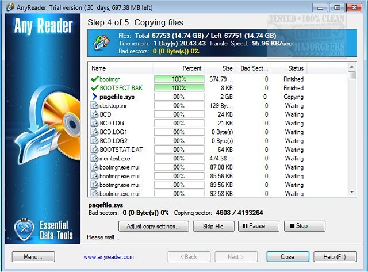Stop the copying process
The height and width of the screenshot is (272, 368).
[305, 226]
